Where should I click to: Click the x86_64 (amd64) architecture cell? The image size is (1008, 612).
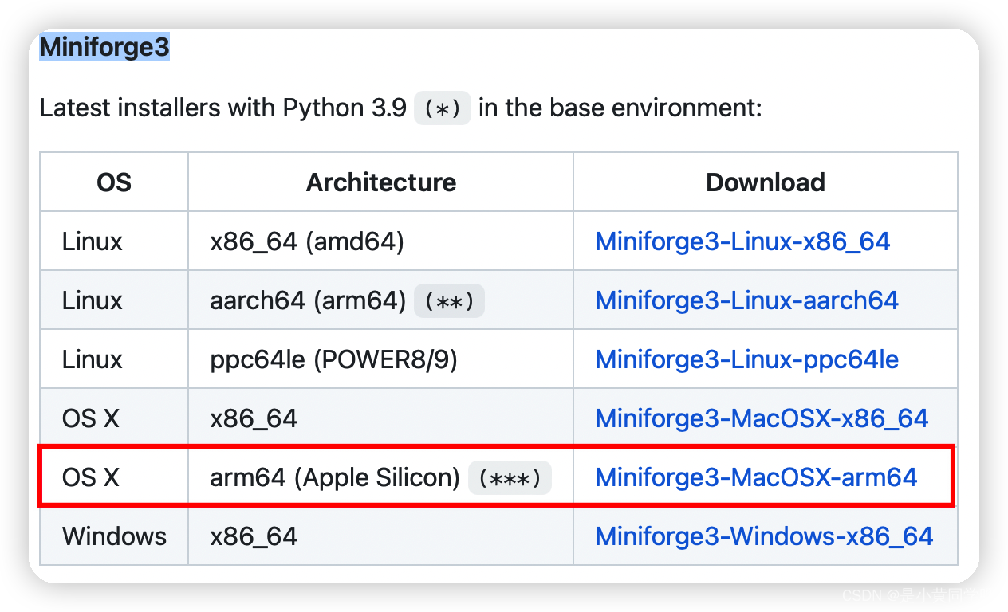click(x=307, y=241)
